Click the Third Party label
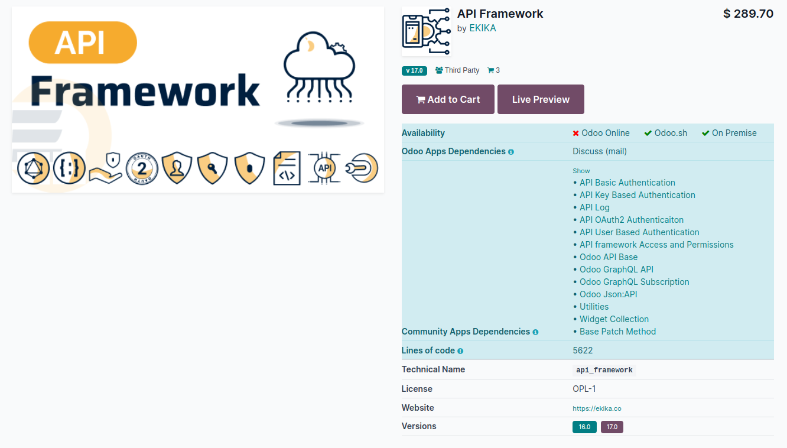787x448 pixels. pyautogui.click(x=462, y=70)
